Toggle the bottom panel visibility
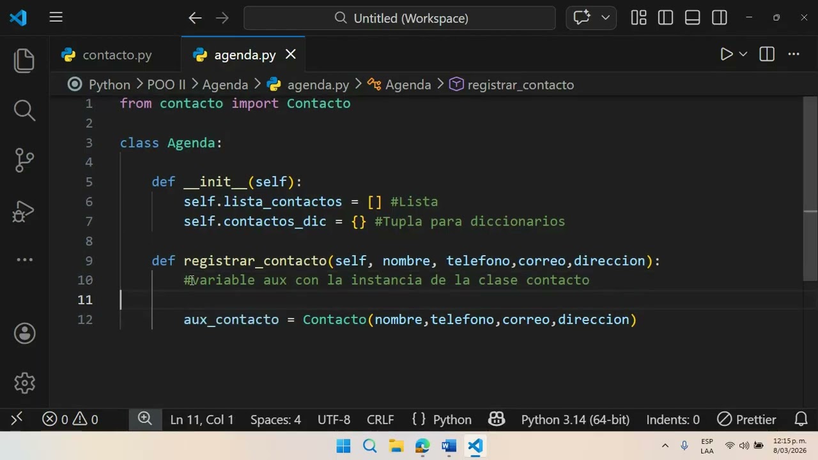 692,18
